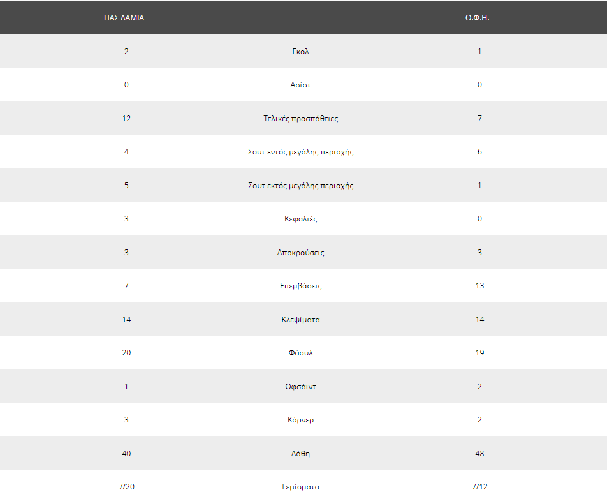Click Ο.Φ.Η. tackles value 13
The height and width of the screenshot is (499, 607).
pos(479,286)
